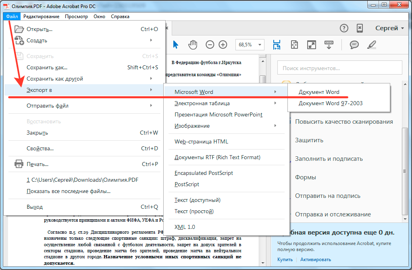
Task: Select the Hand pan tool
Action: [x=193, y=44]
